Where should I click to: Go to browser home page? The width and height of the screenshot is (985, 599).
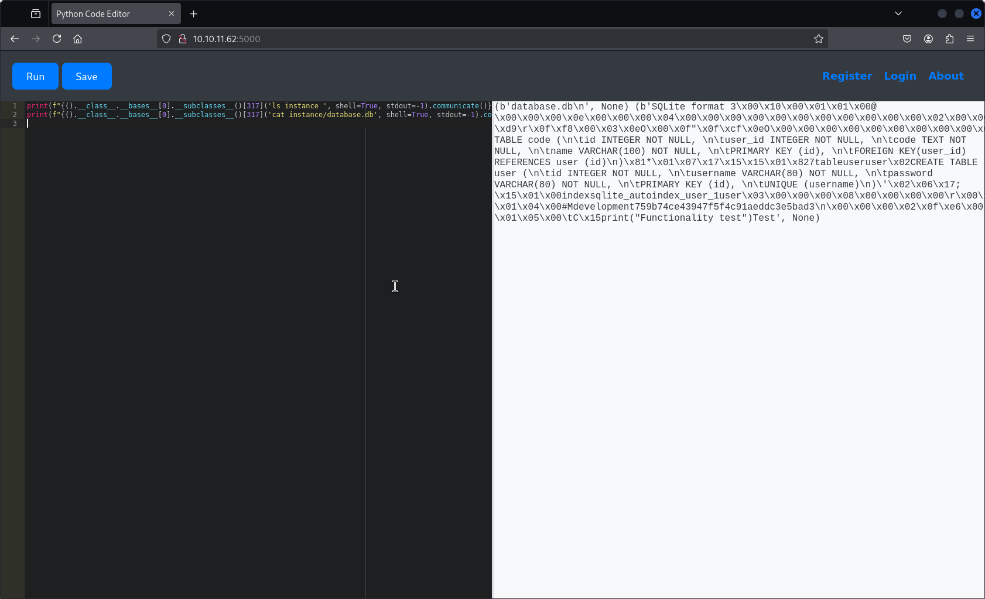point(77,39)
